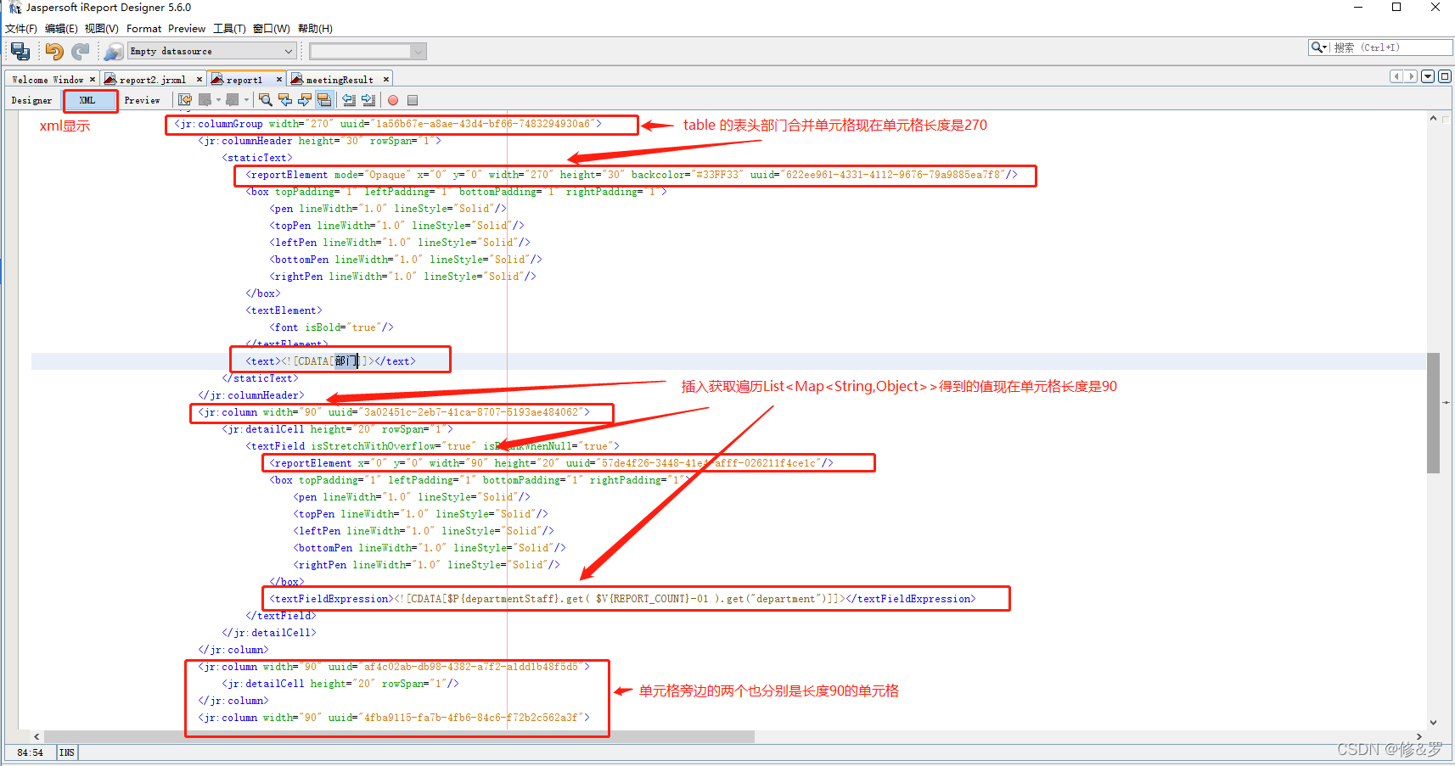
Task: Open the Empty datasource dropdown
Action: (x=211, y=51)
